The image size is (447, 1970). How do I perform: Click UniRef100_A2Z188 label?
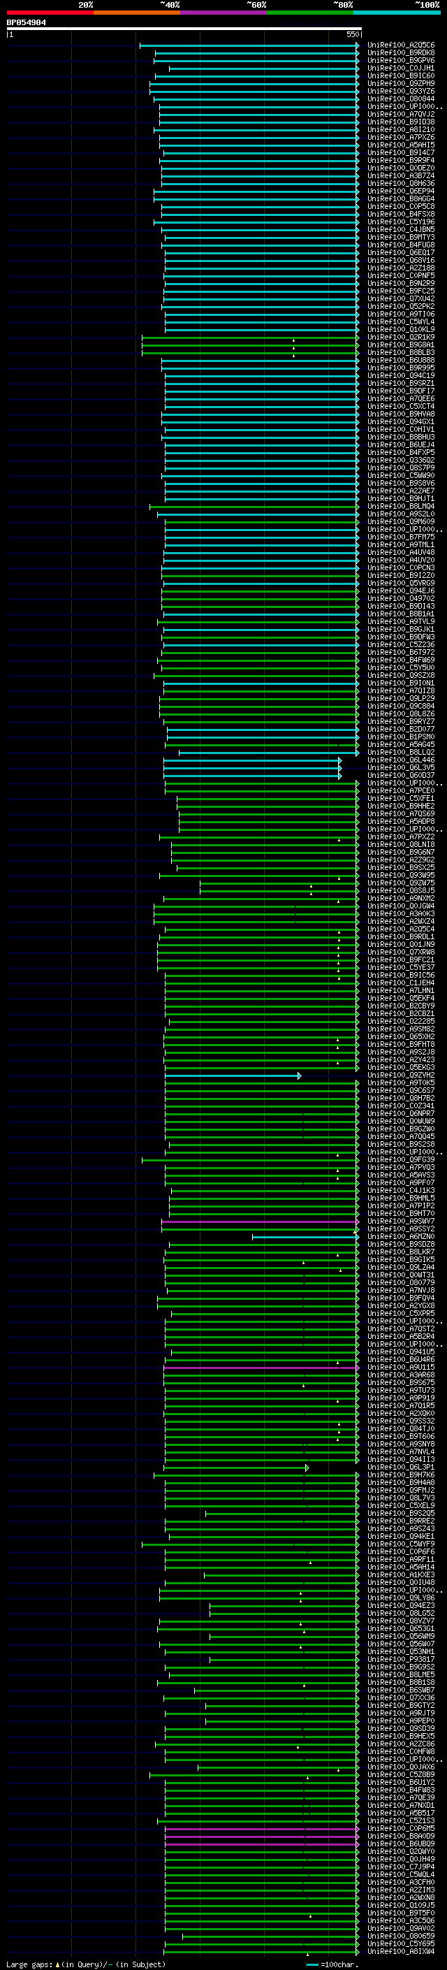(x=401, y=268)
